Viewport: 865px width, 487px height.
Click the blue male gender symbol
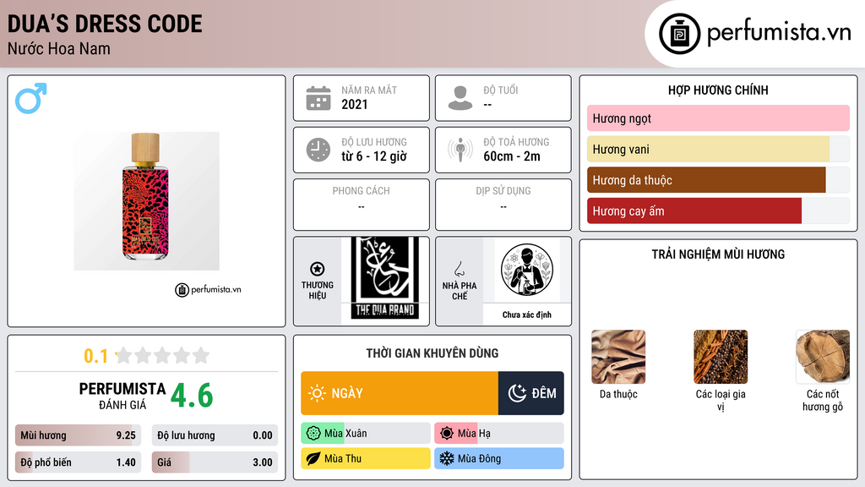pyautogui.click(x=31, y=98)
